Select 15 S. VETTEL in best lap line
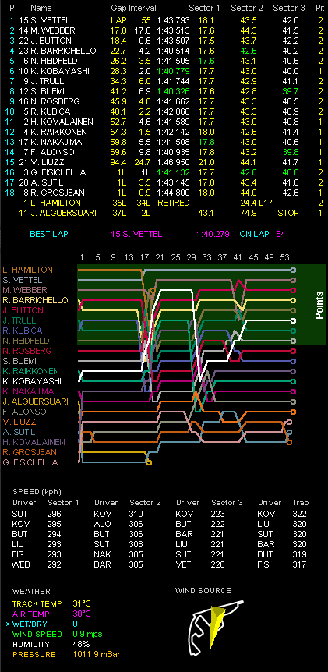328x672 pixels. point(136,234)
